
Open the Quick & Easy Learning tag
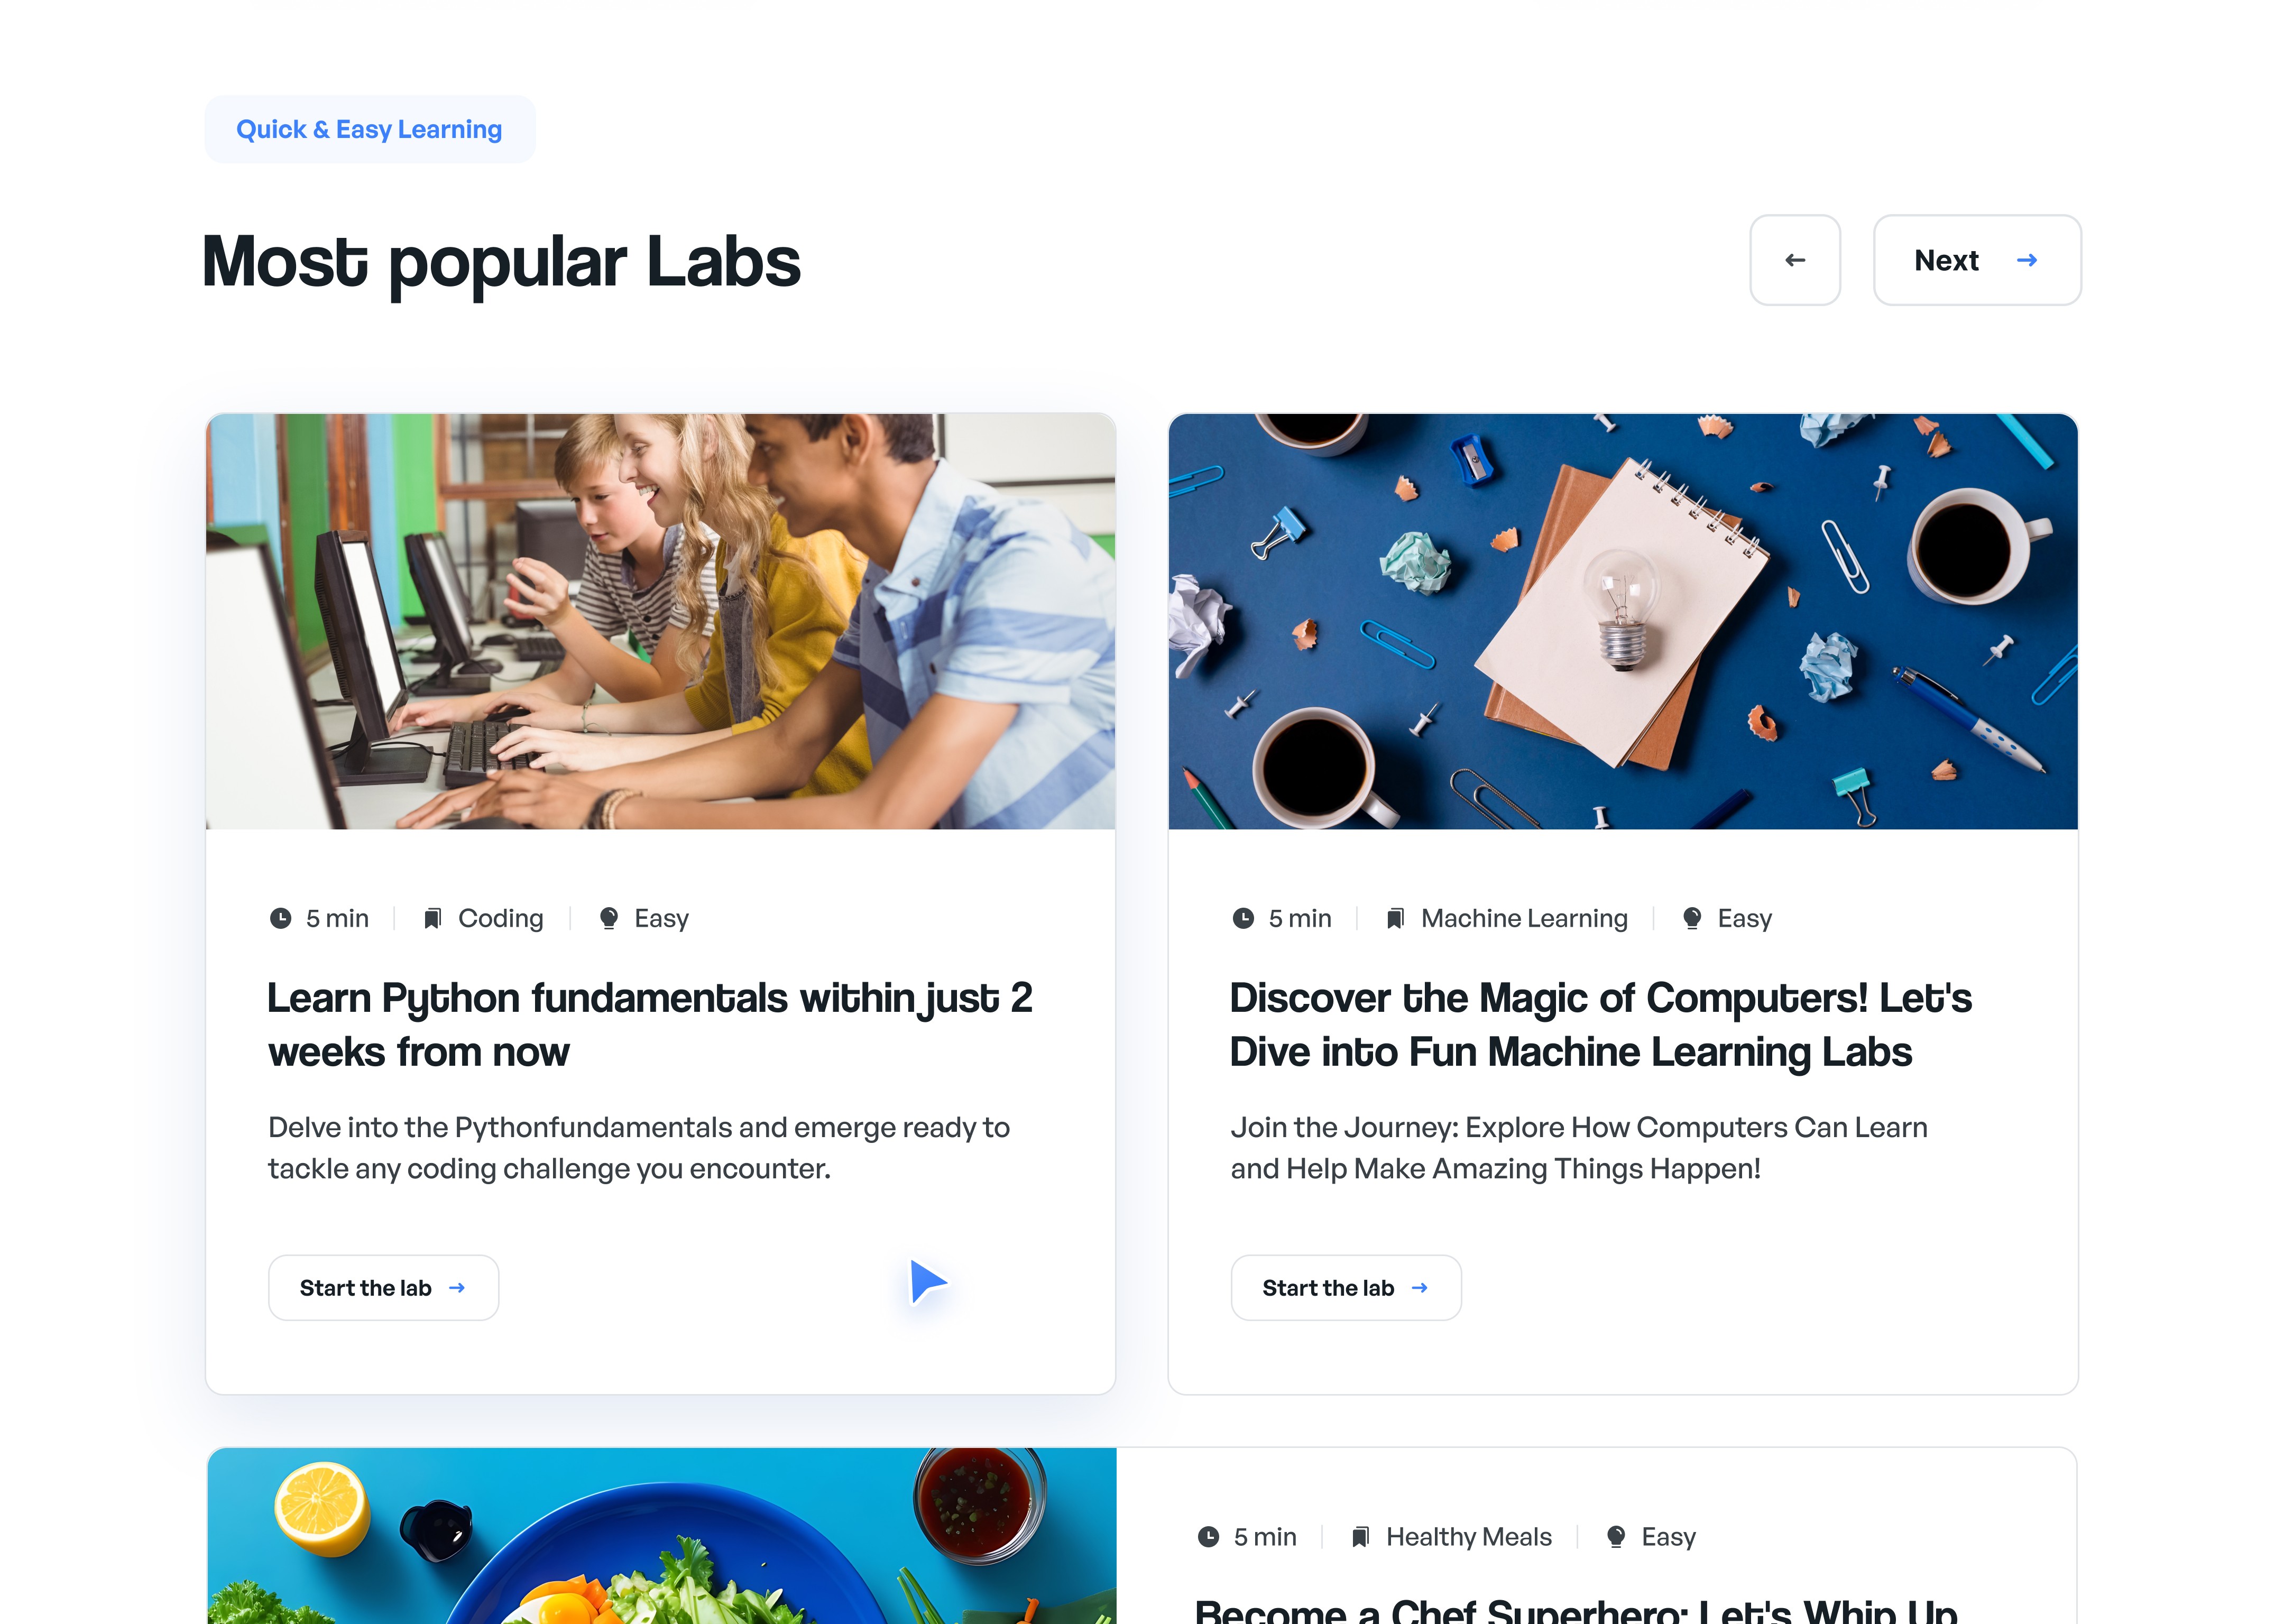pyautogui.click(x=369, y=130)
